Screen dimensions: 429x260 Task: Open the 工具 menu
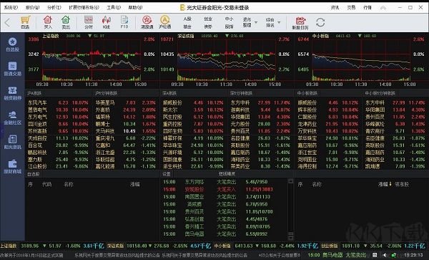[114, 7]
